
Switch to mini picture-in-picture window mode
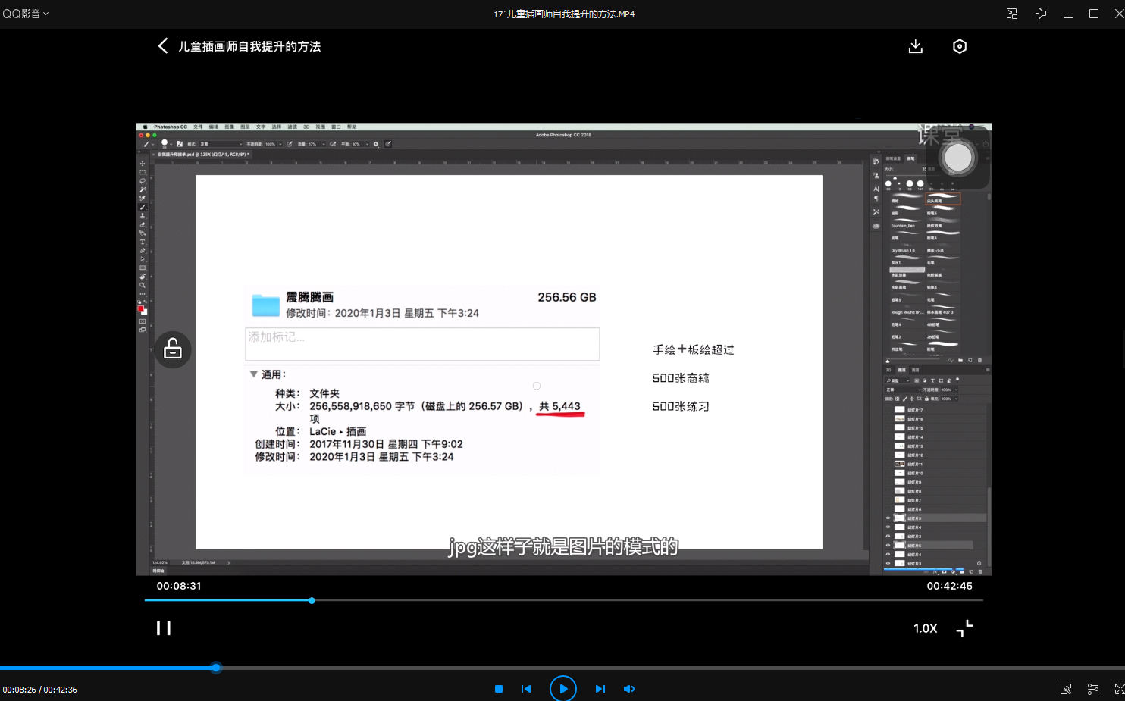pyautogui.click(x=1012, y=14)
